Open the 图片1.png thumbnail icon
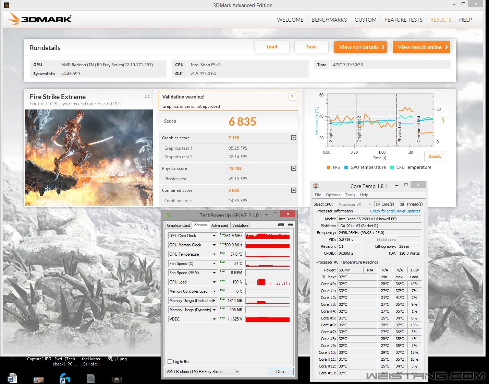The image size is (489, 384). [x=117, y=380]
